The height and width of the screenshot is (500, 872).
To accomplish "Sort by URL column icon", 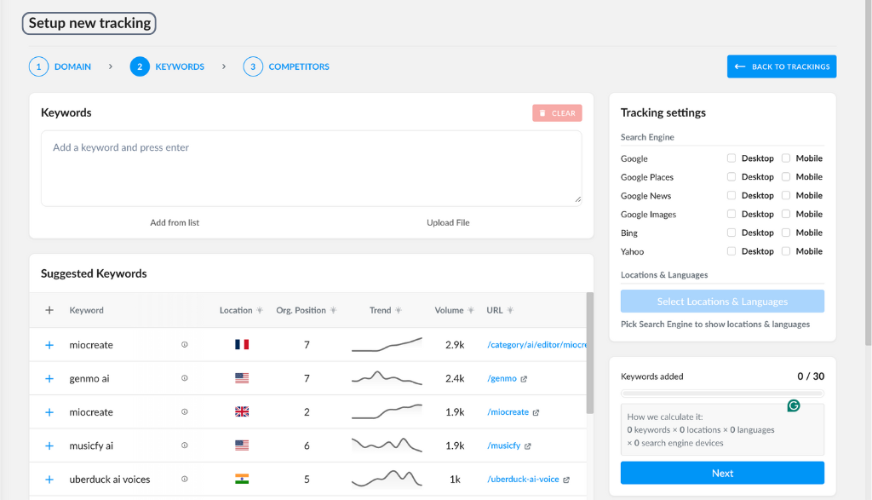I will click(510, 310).
